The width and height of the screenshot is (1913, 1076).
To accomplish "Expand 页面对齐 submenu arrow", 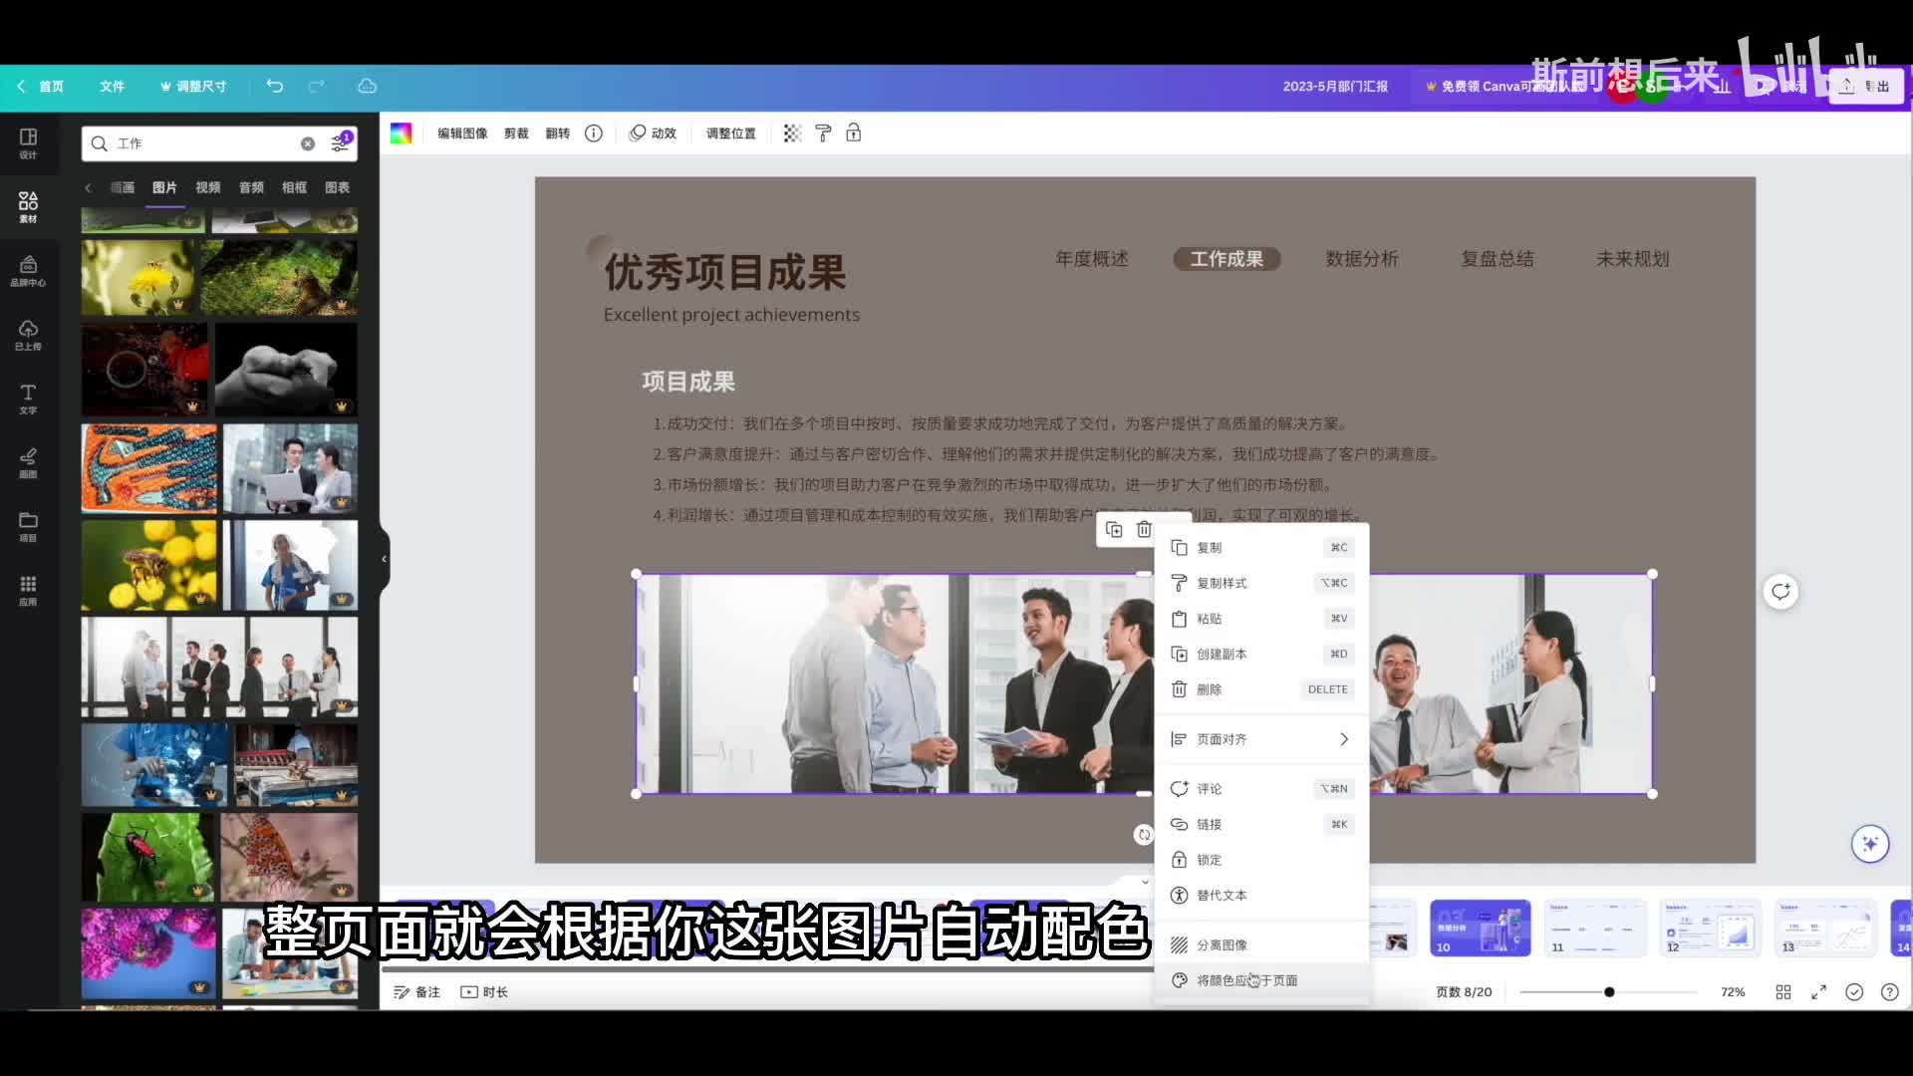I will (x=1343, y=739).
